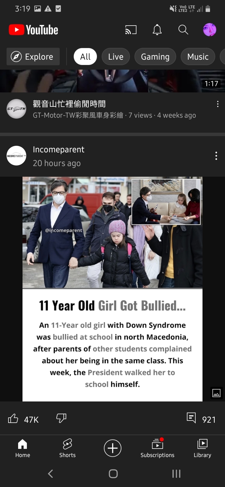Viewport: 225px width, 487px height.
Task: Open options menu for Incomeparent post
Action: tap(216, 156)
